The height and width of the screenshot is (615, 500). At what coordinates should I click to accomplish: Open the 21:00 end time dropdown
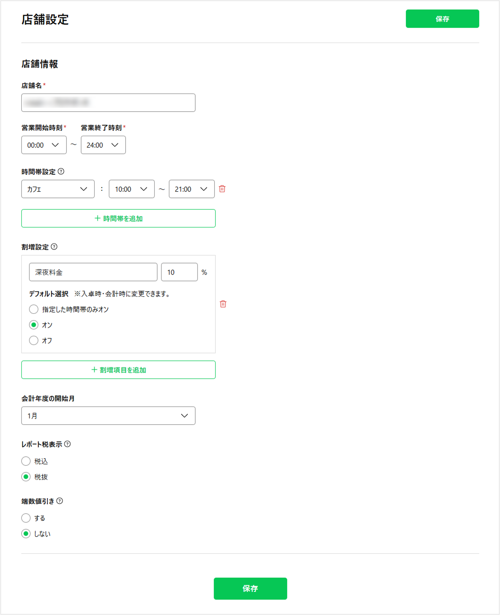pos(191,189)
